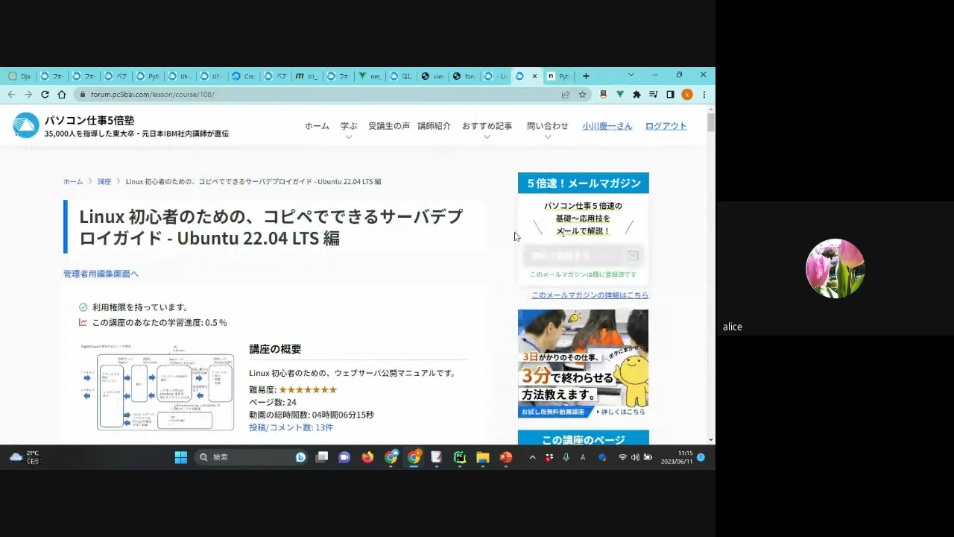
Task: Open Firefox from the taskbar
Action: click(x=367, y=457)
